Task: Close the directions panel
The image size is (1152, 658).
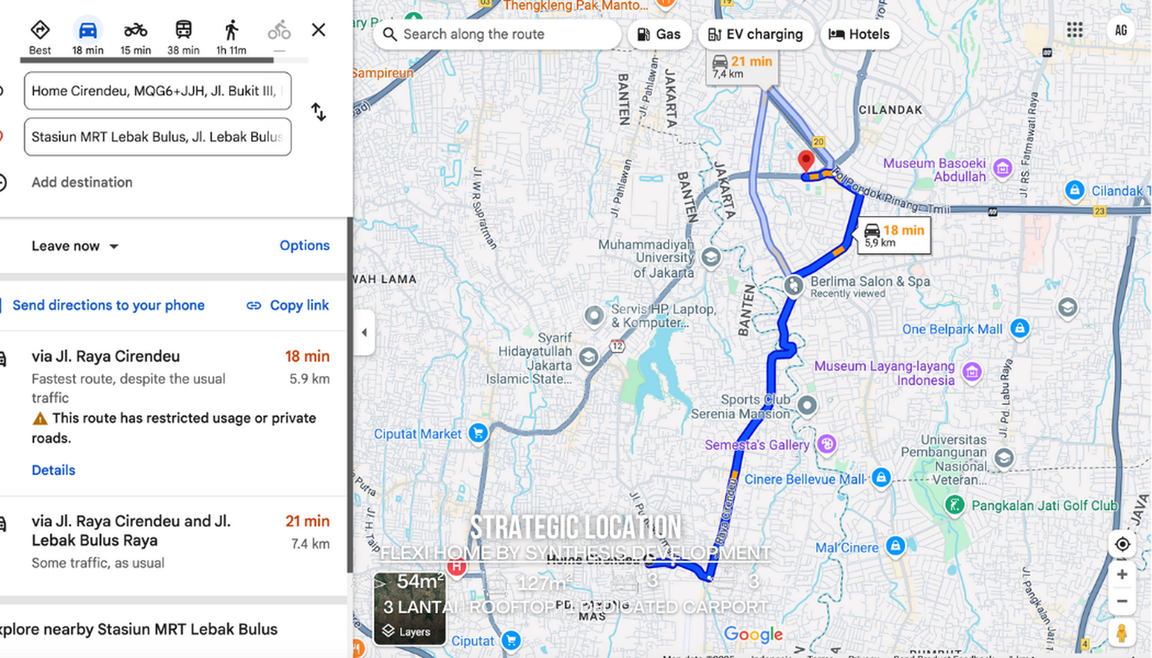Action: click(318, 30)
